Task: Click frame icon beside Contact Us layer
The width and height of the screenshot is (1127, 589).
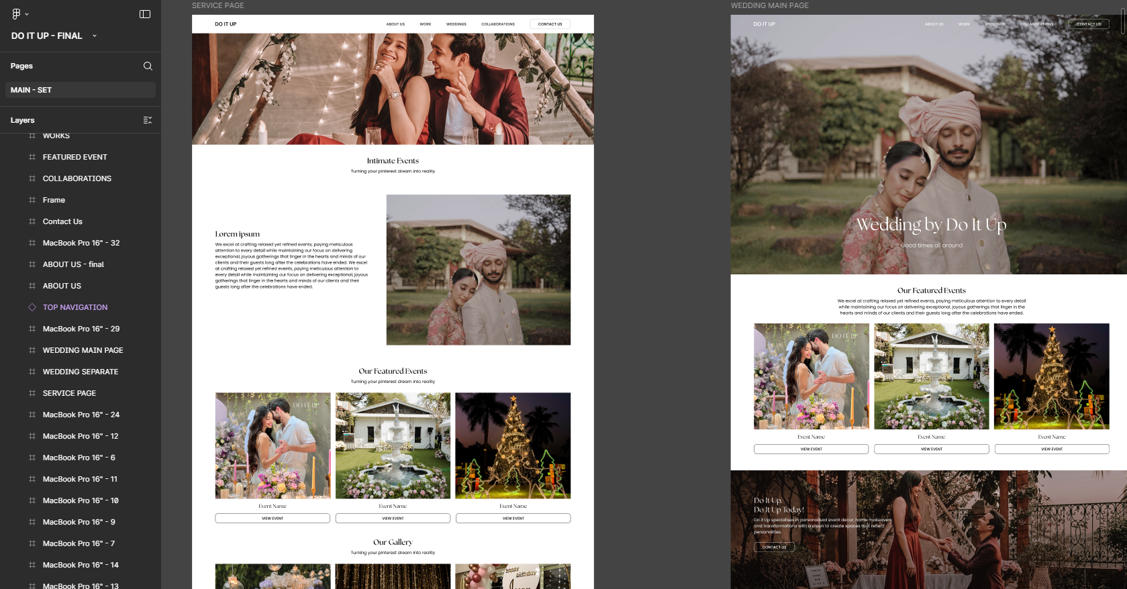Action: click(32, 221)
